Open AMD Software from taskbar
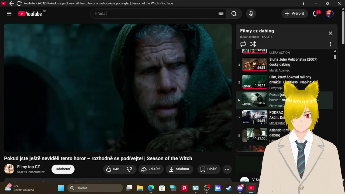 [x=184, y=188]
